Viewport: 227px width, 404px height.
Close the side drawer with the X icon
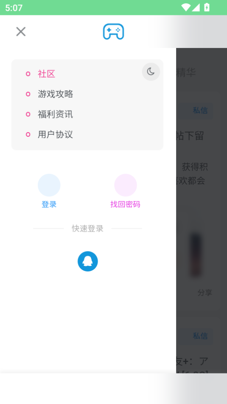21,32
